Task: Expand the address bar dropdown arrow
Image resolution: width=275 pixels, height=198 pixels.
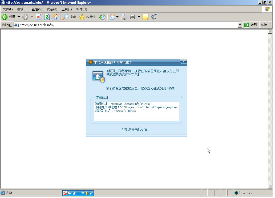Action: pos(240,25)
